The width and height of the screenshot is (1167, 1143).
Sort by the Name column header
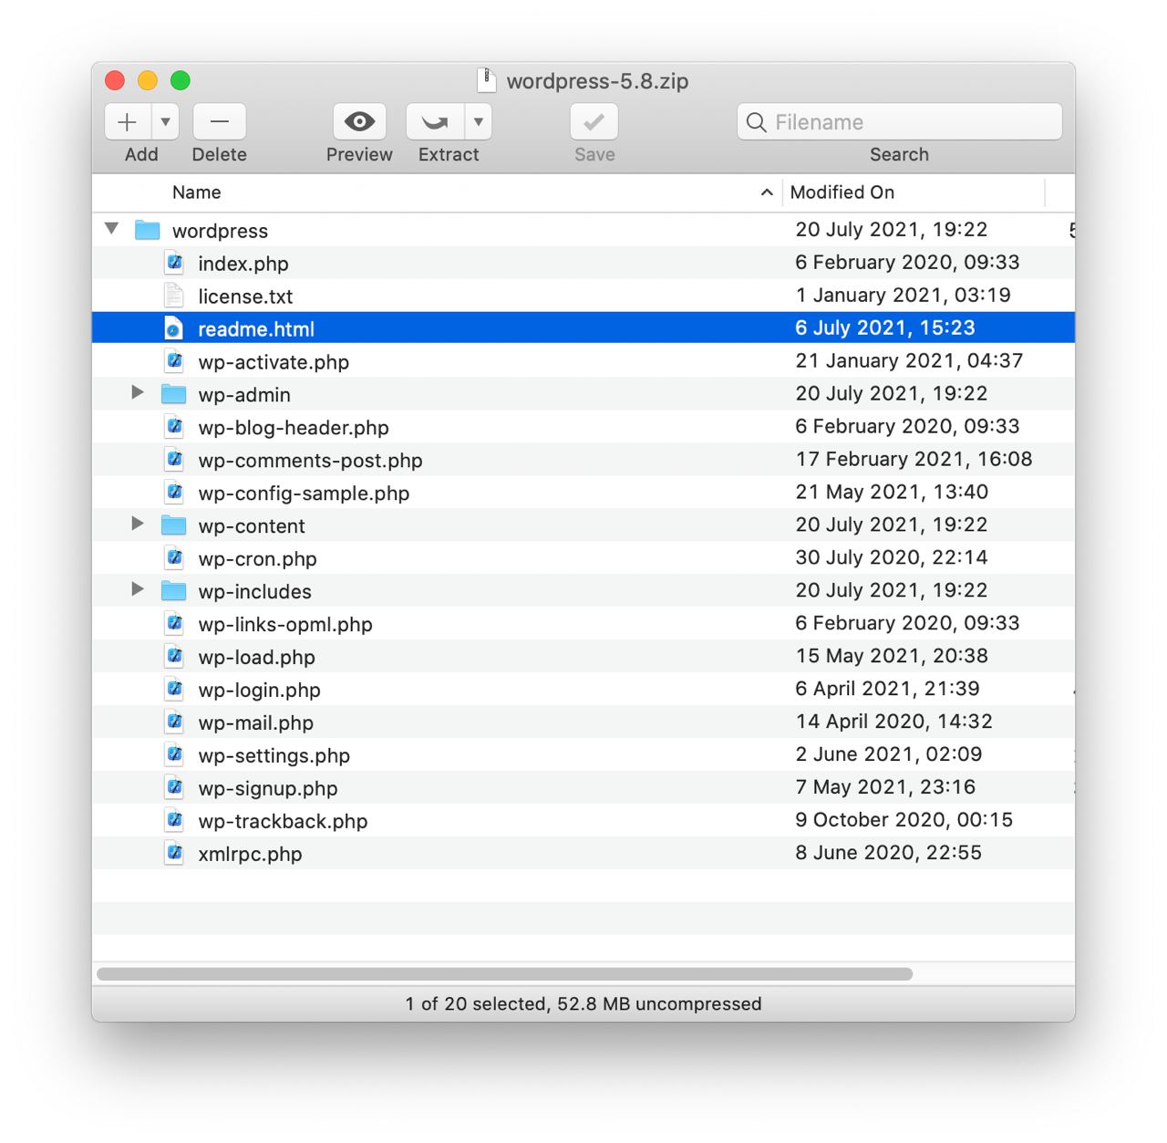(x=196, y=192)
